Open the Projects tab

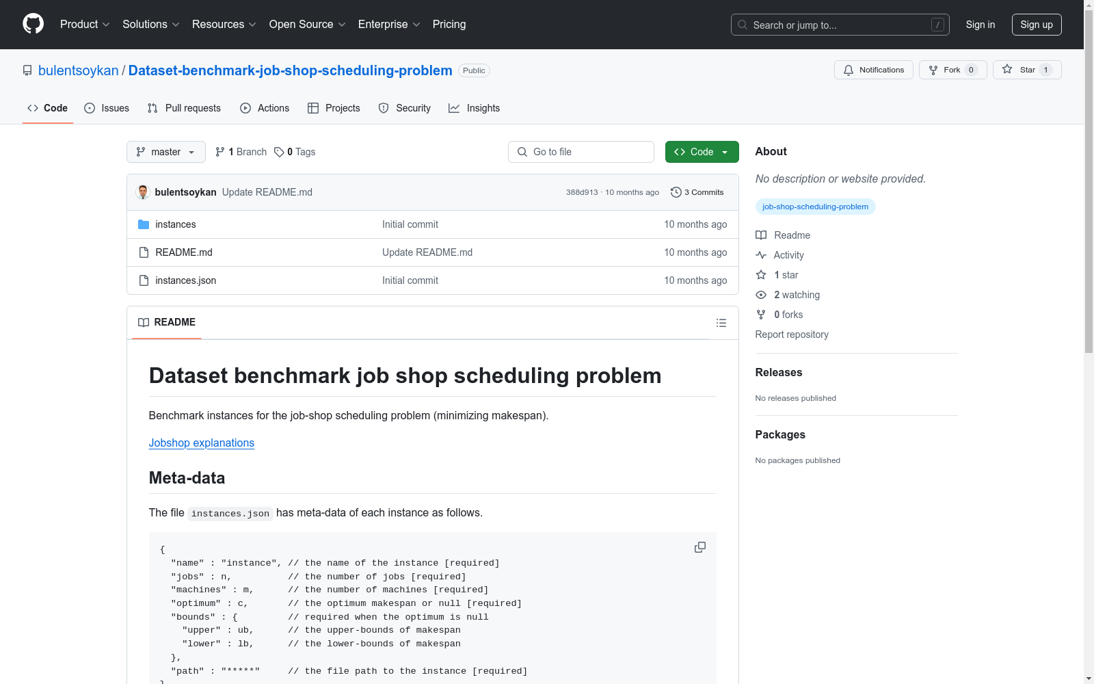pyautogui.click(x=334, y=108)
